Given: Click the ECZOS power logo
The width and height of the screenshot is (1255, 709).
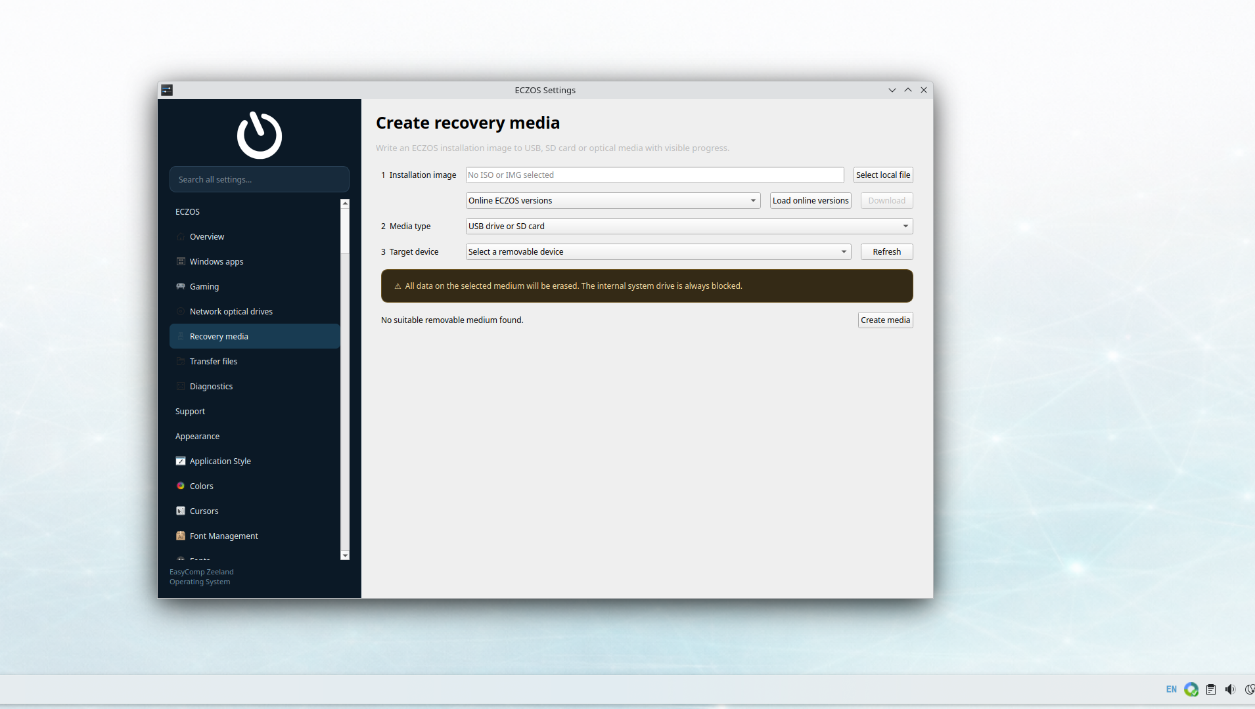Looking at the screenshot, I should [260, 135].
